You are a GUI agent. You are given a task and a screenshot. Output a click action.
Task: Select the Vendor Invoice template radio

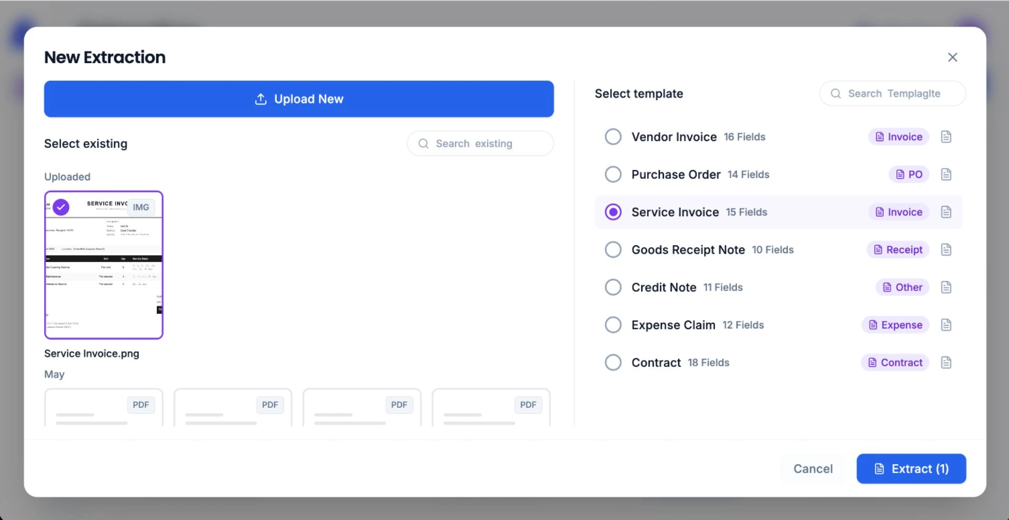click(x=613, y=137)
